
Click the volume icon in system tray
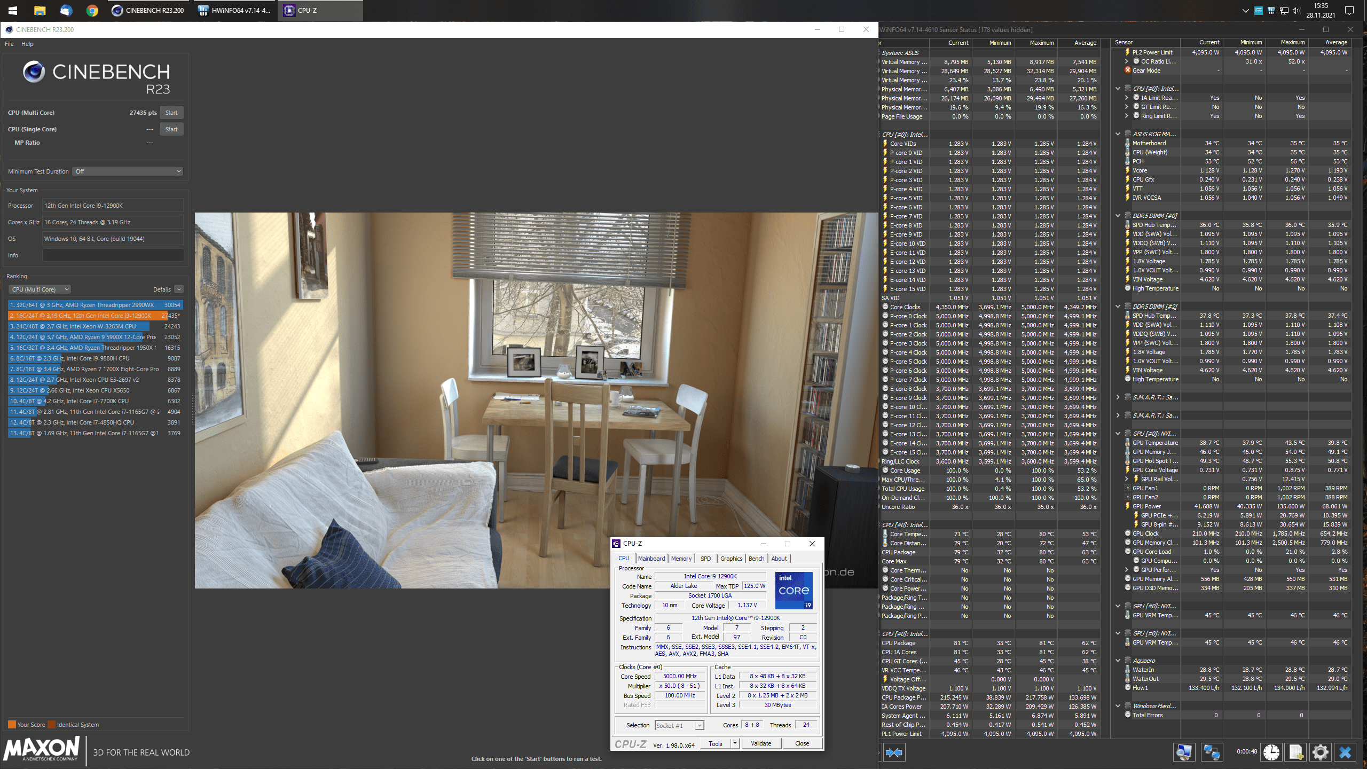1296,10
